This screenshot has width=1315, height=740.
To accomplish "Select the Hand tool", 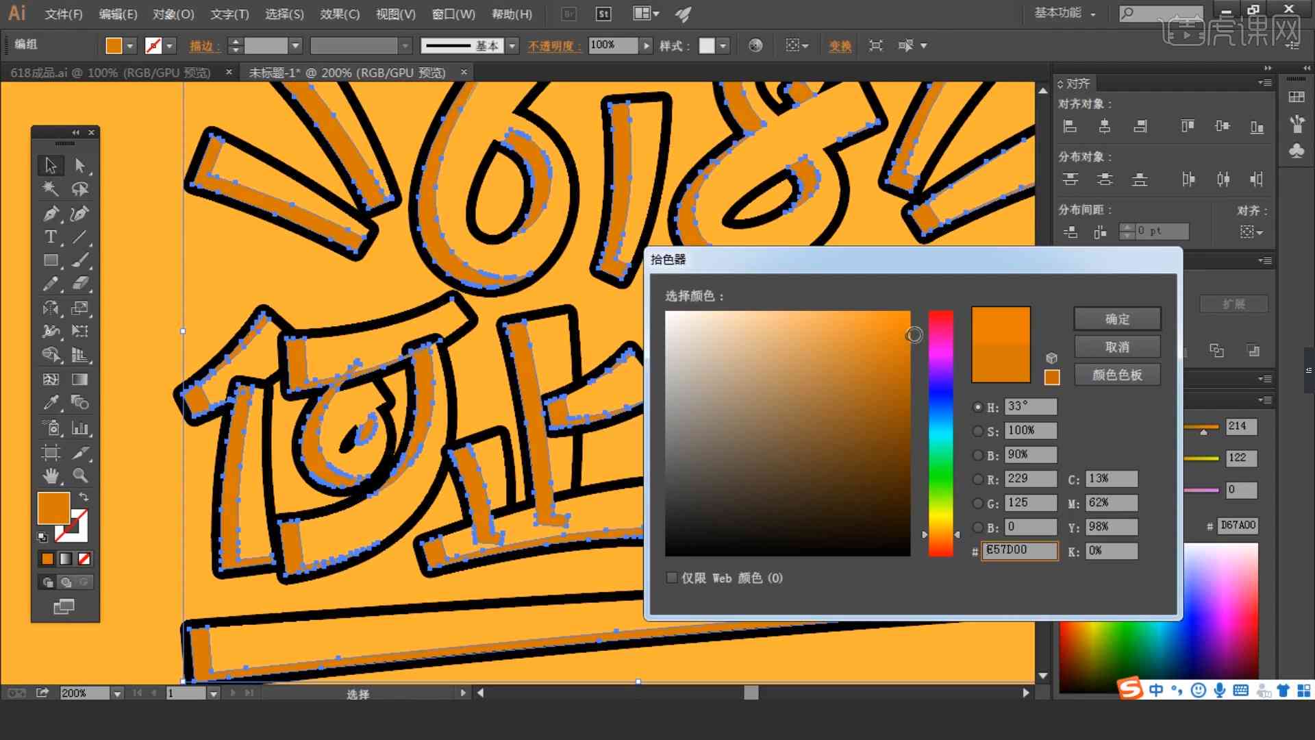I will click(x=51, y=476).
